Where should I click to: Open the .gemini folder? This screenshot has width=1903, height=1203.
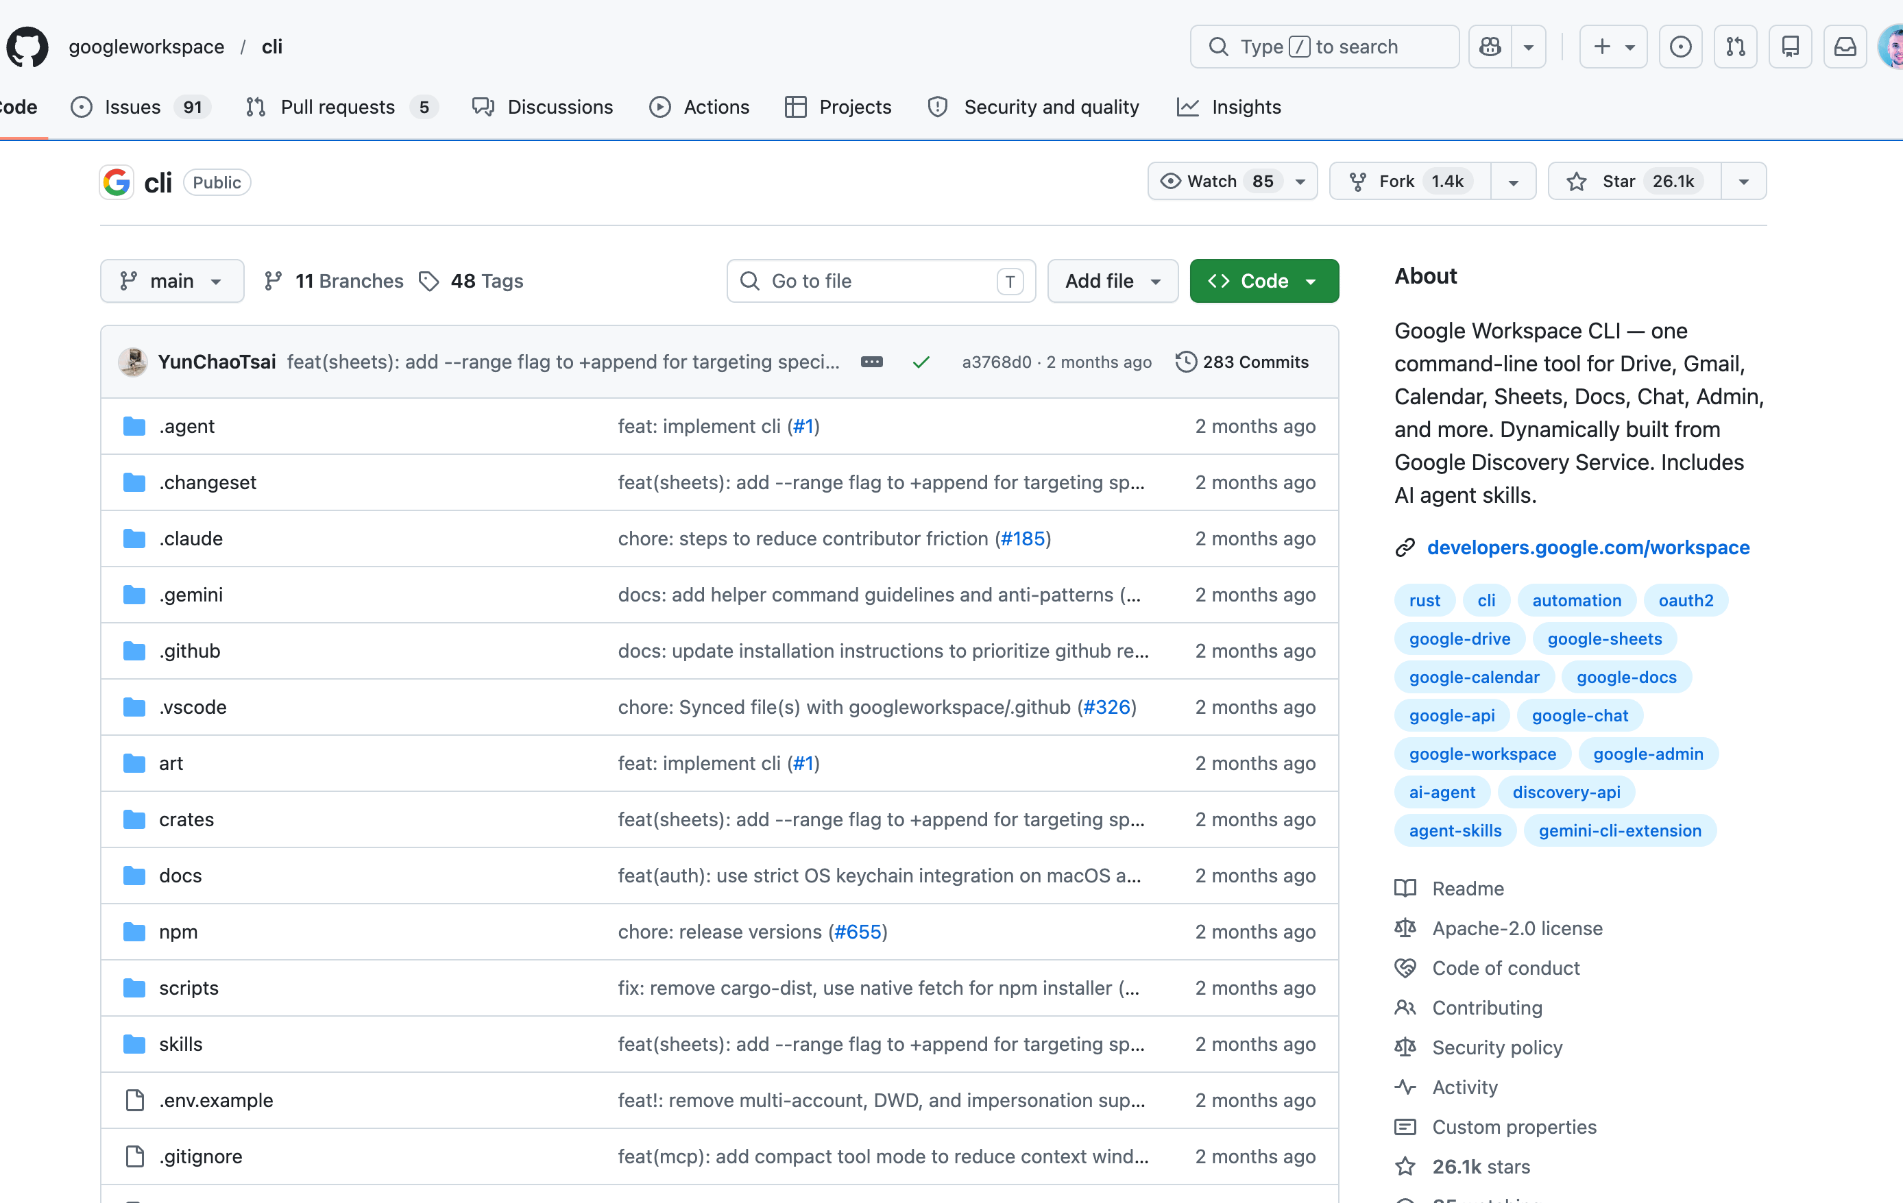click(191, 595)
